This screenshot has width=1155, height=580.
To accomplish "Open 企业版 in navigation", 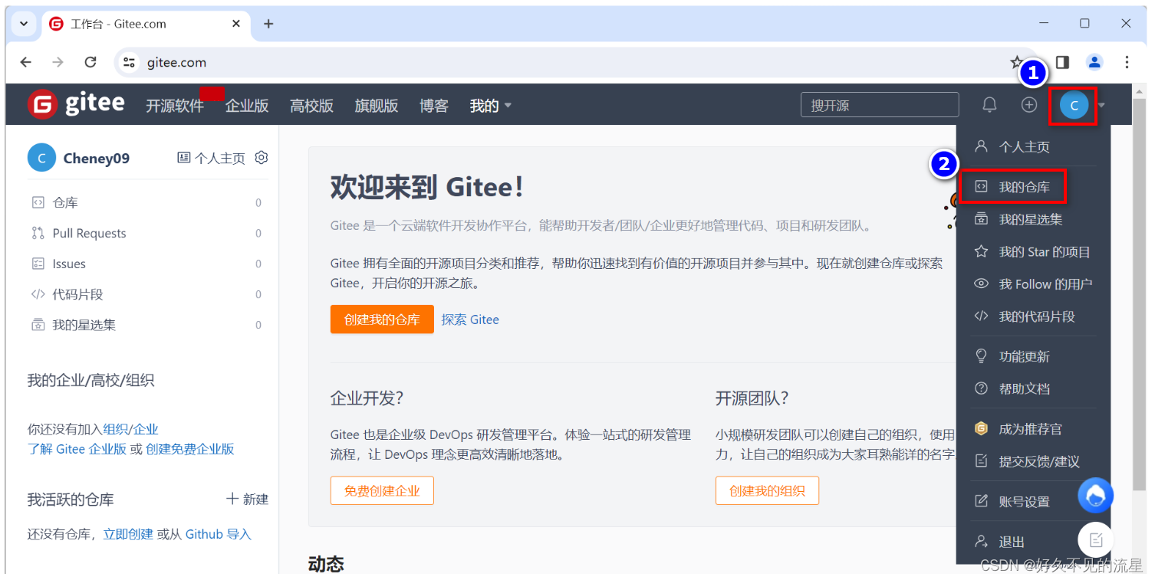I will [x=247, y=106].
